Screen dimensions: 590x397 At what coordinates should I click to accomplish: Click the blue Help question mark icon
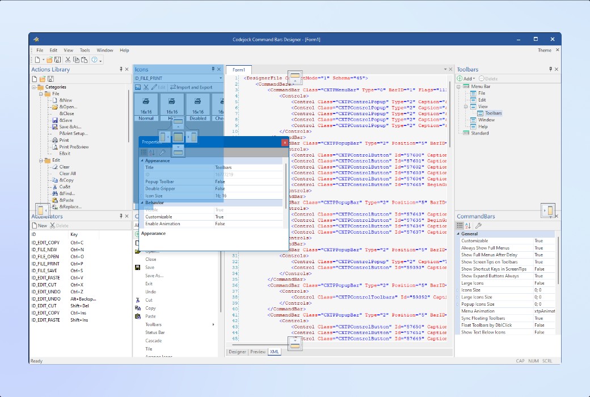[x=94, y=60]
